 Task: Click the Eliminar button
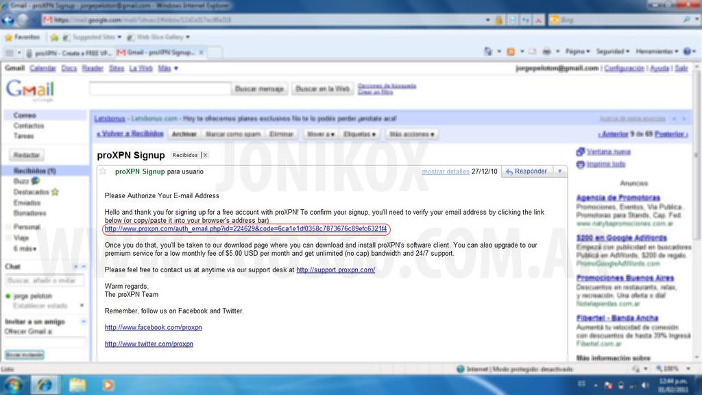pyautogui.click(x=281, y=134)
